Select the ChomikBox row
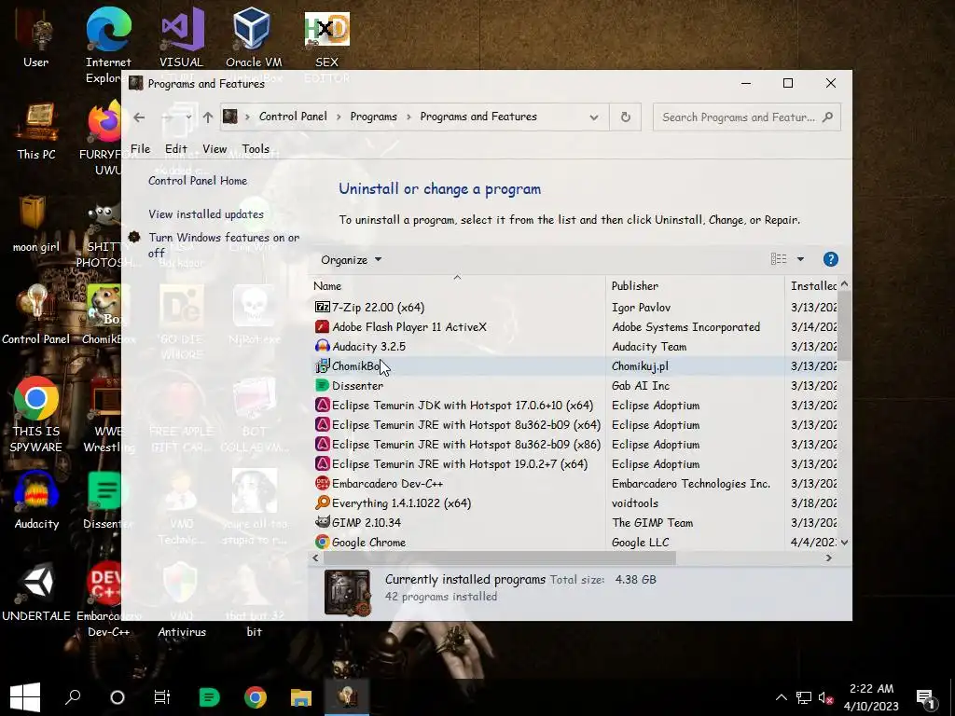The width and height of the screenshot is (955, 716). tap(574, 365)
